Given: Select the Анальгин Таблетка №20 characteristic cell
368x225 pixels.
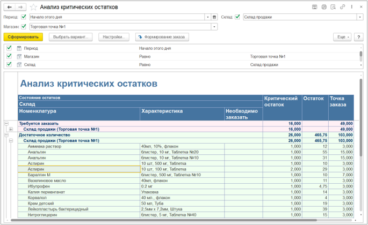Looking at the screenshot, I should click(182, 152).
